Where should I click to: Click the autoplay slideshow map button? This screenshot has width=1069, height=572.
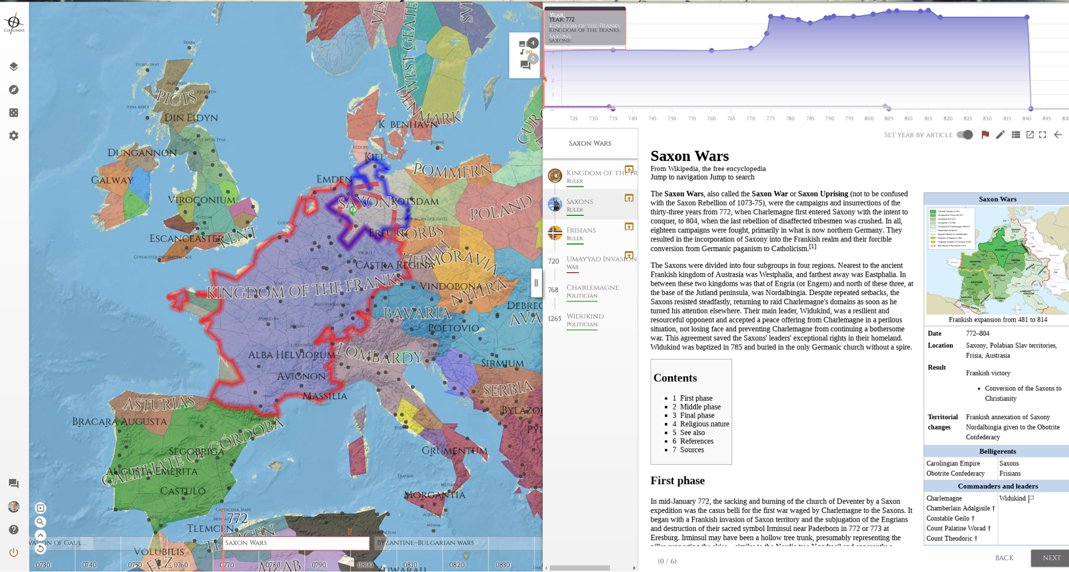pyautogui.click(x=40, y=508)
